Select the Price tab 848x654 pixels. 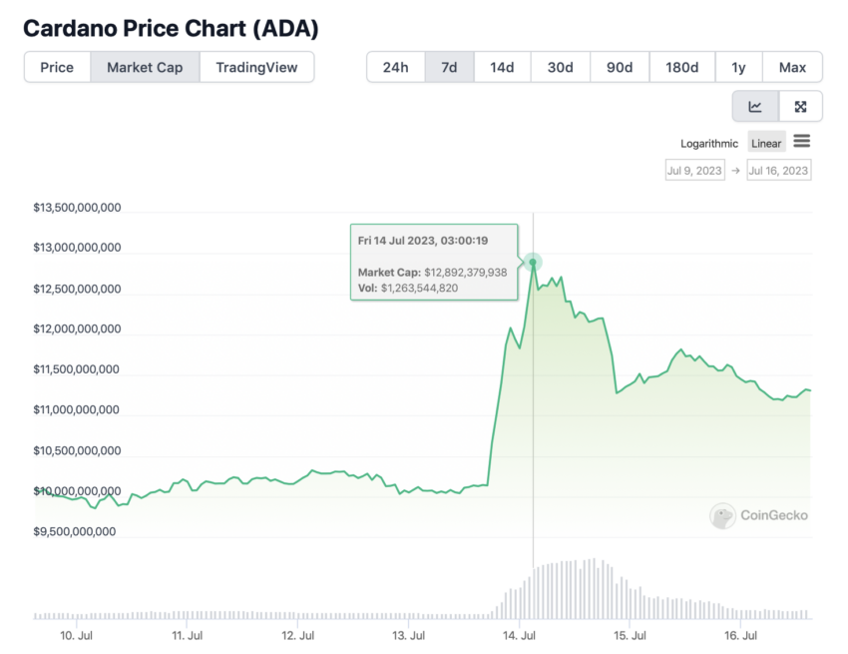(57, 67)
